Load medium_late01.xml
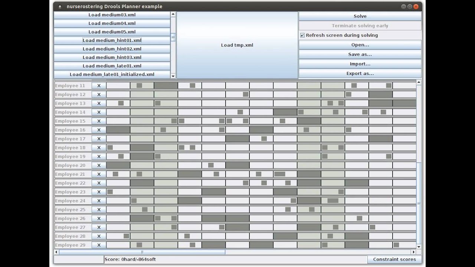The width and height of the screenshot is (475, 267). point(112,66)
